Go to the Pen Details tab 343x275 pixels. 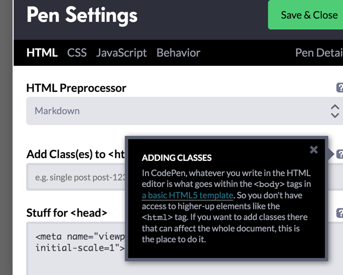[x=319, y=53]
